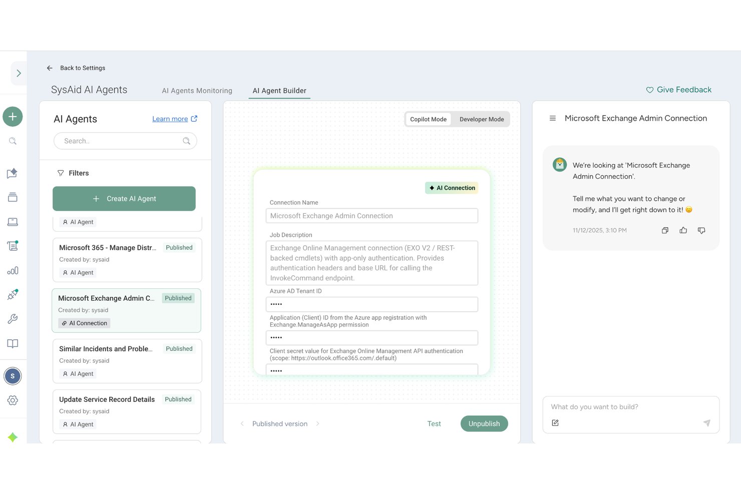
Task: Open the assets laptop icon in sidebar
Action: tap(13, 222)
